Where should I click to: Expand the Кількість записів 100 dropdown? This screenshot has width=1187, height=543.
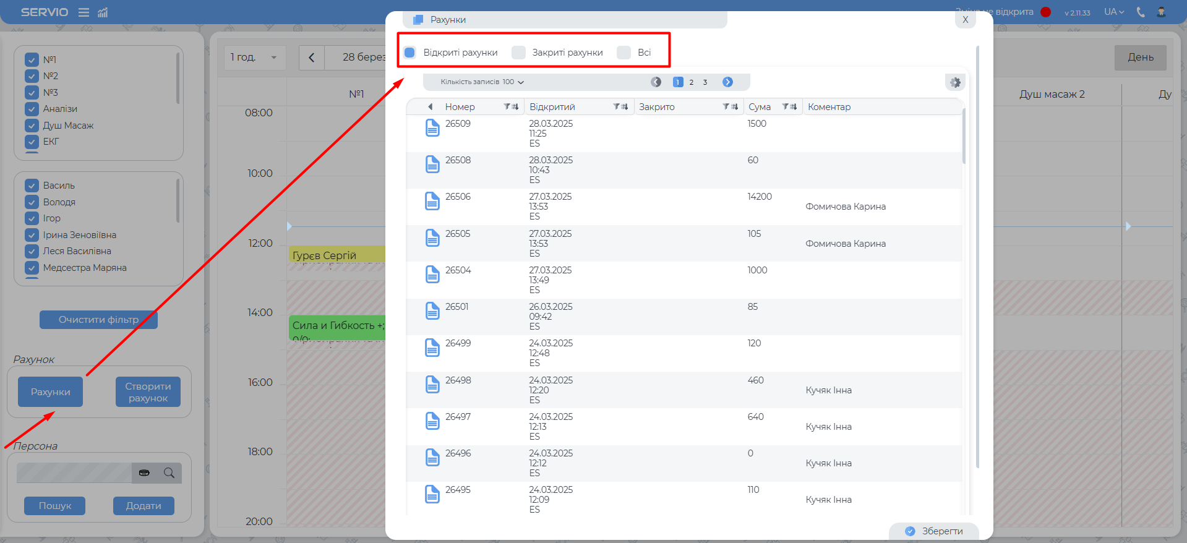482,82
